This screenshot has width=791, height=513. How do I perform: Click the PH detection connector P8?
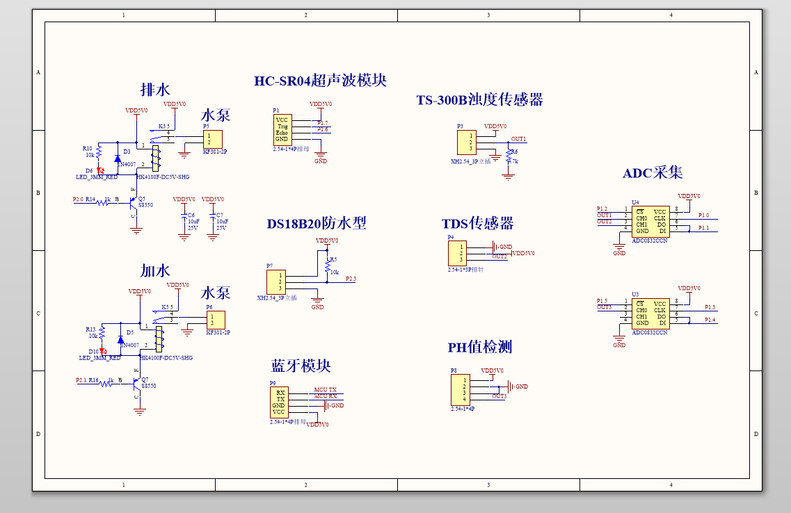click(x=461, y=389)
